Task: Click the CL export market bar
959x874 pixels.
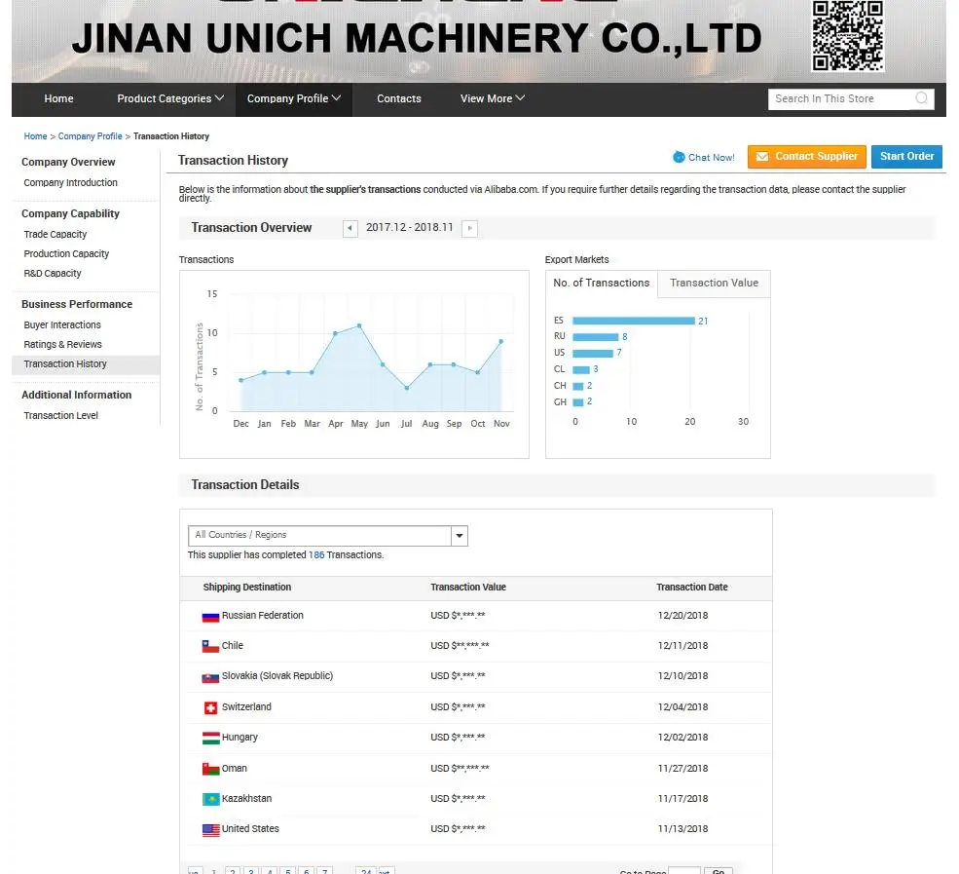Action: (x=581, y=369)
